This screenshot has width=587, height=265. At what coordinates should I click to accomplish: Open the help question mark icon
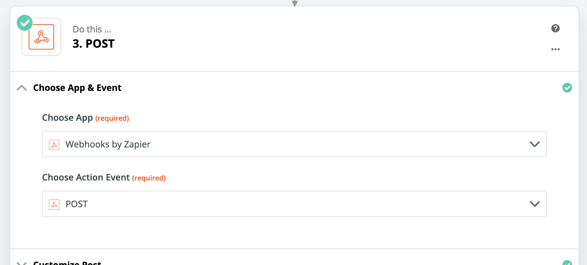coord(555,28)
